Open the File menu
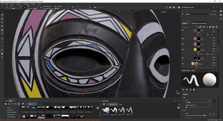223x121 pixels. pyautogui.click(x=2, y=4)
